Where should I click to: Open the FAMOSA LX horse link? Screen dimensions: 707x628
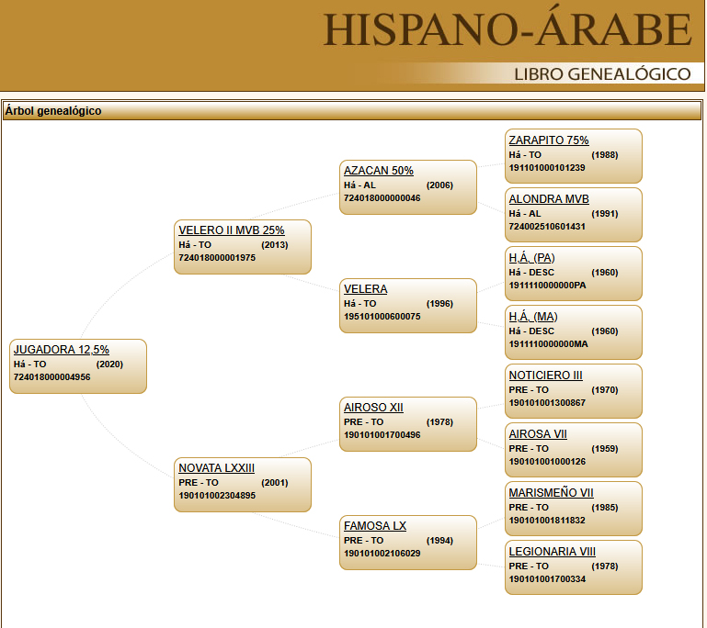coord(374,526)
